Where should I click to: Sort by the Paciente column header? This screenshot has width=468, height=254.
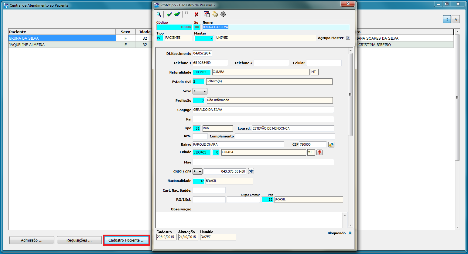coord(62,32)
